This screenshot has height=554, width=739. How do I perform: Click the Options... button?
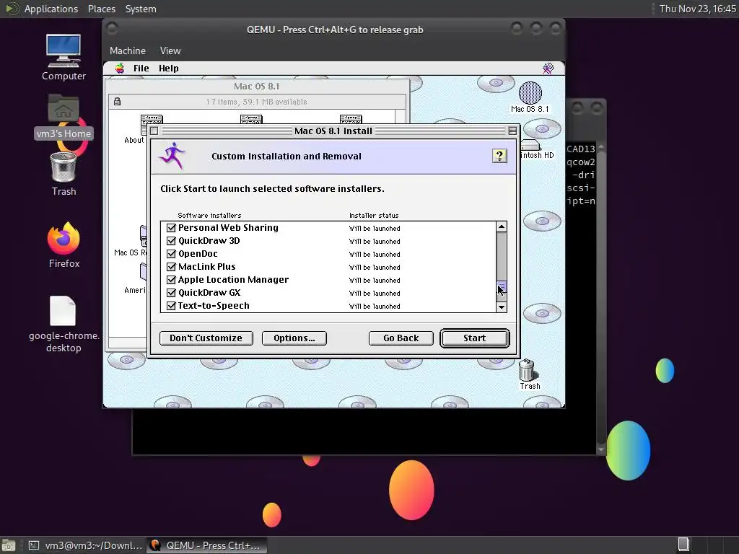(x=294, y=338)
